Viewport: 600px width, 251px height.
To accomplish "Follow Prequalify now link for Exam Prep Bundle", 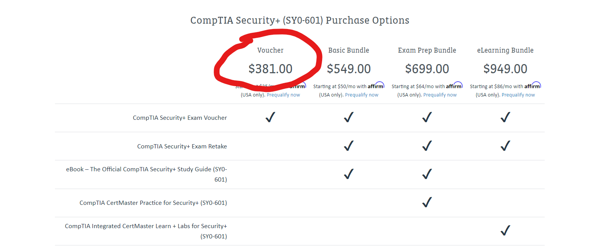I will click(440, 95).
